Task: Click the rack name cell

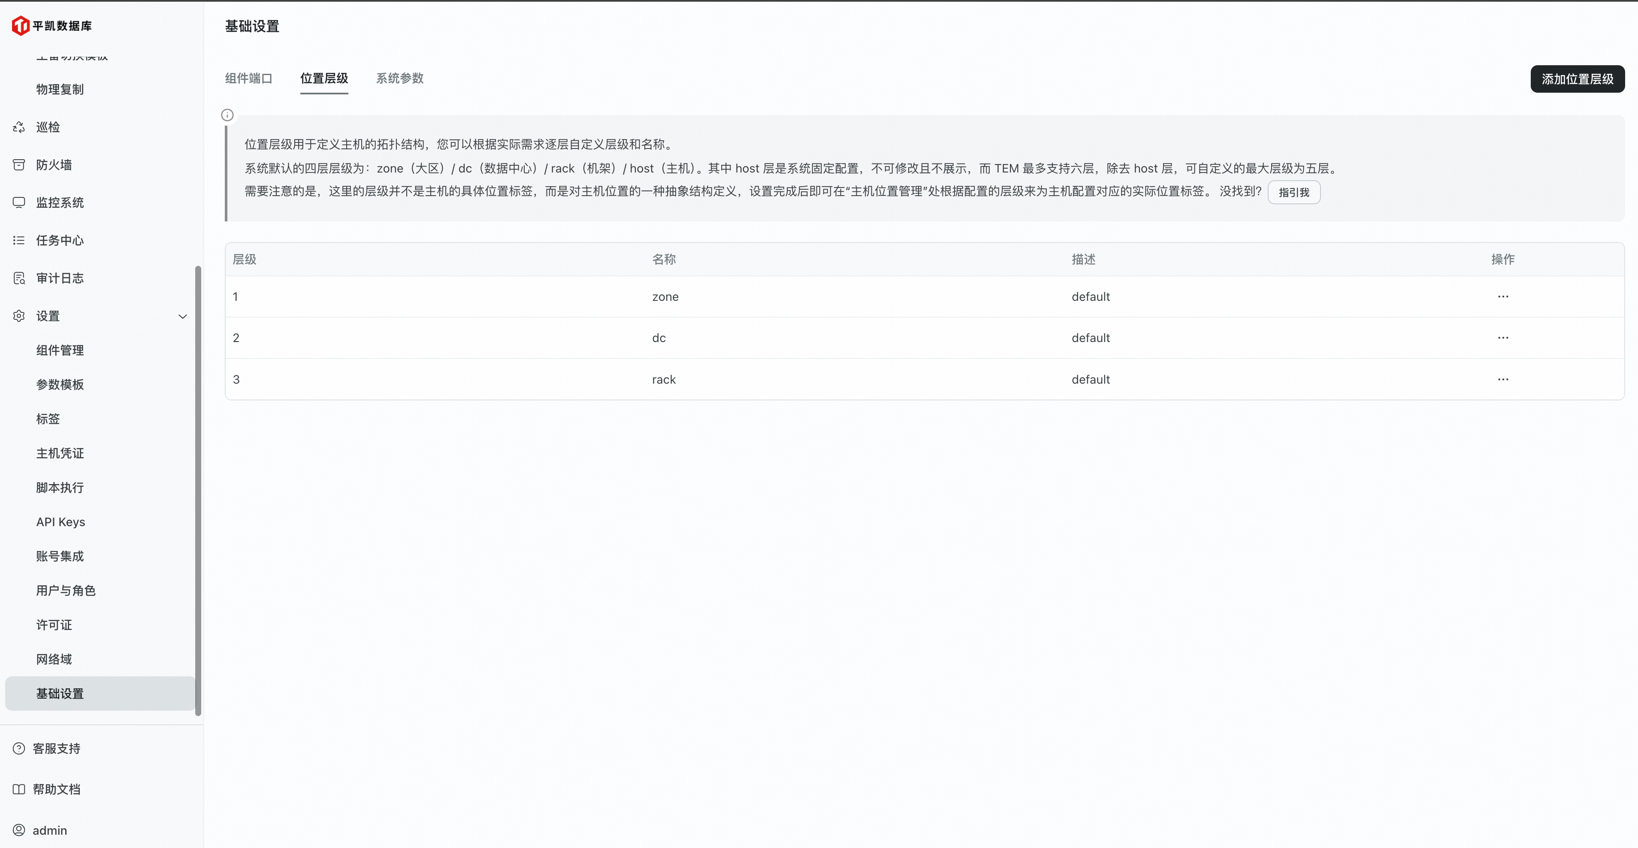Action: [664, 380]
